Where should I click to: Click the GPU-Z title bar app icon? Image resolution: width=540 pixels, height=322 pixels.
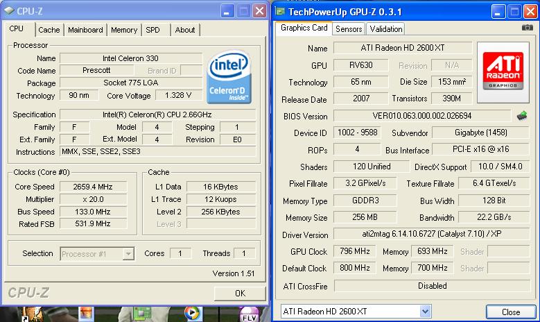click(280, 11)
